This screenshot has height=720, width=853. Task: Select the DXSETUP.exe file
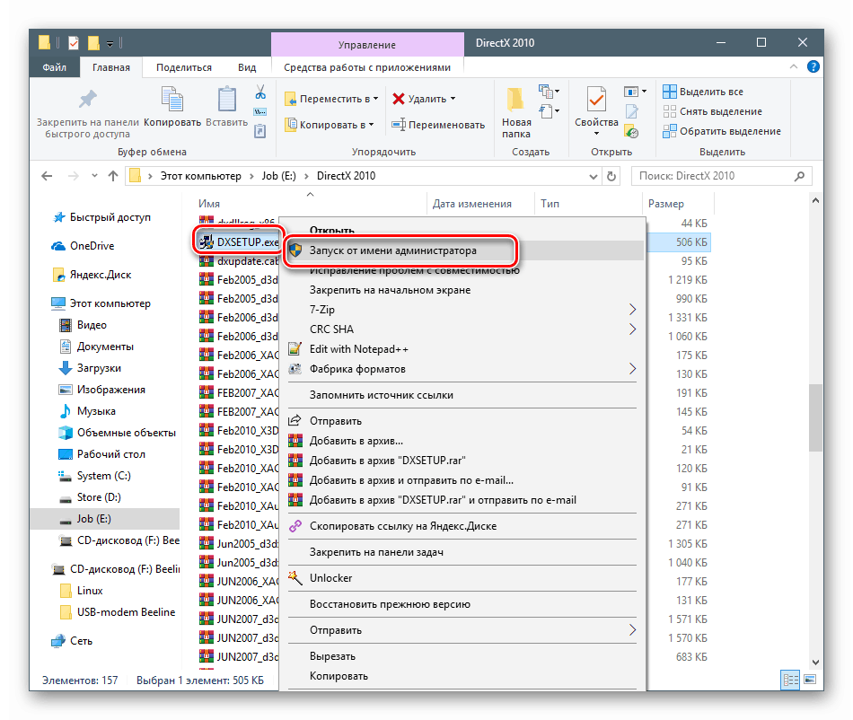238,242
